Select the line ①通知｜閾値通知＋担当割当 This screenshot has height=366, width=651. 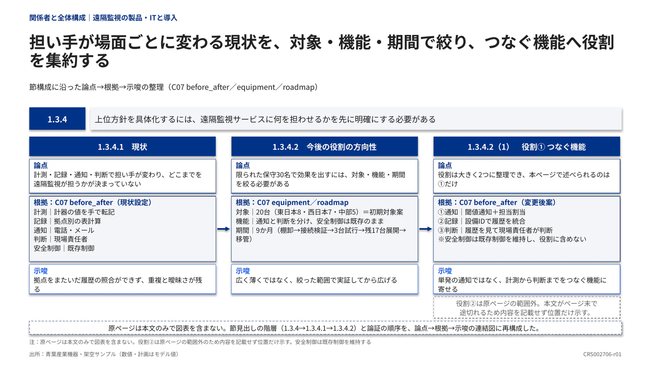coord(482,212)
